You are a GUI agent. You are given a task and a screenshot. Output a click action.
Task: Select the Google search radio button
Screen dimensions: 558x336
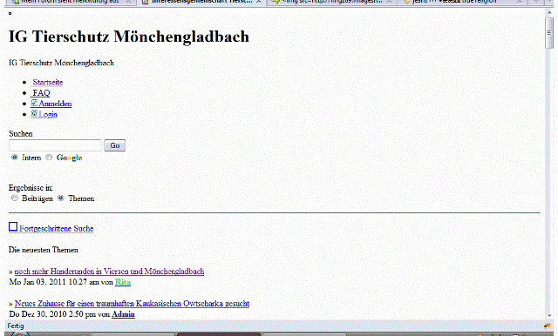(x=49, y=157)
